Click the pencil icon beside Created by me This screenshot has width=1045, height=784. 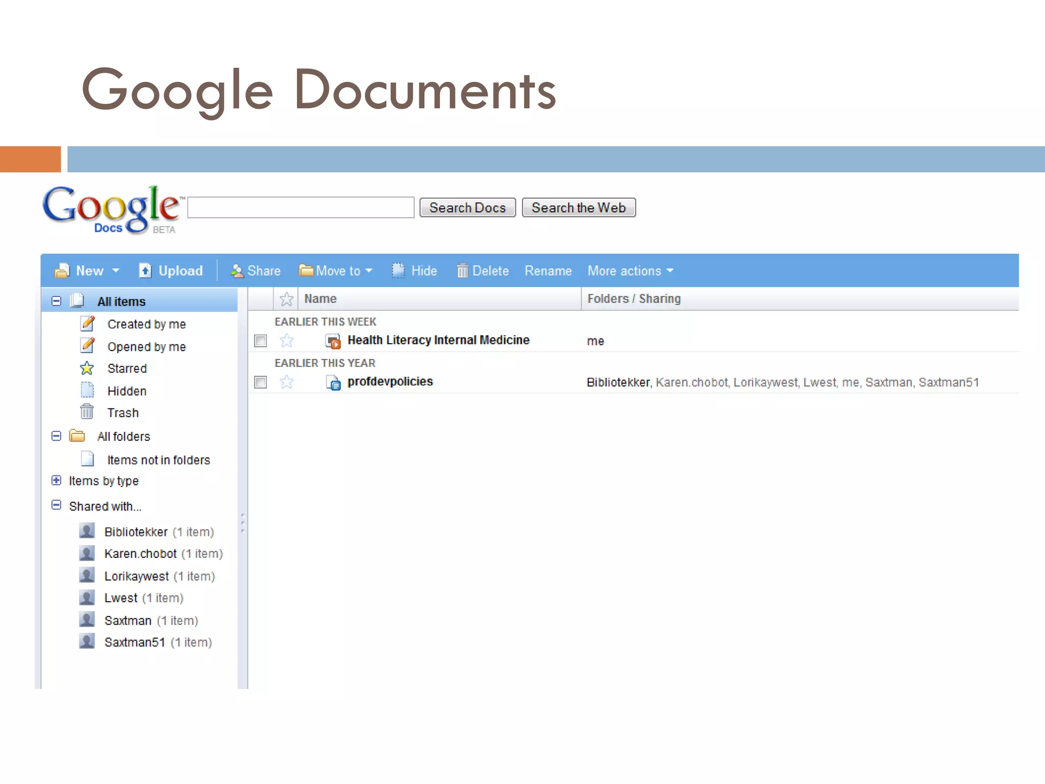point(88,323)
